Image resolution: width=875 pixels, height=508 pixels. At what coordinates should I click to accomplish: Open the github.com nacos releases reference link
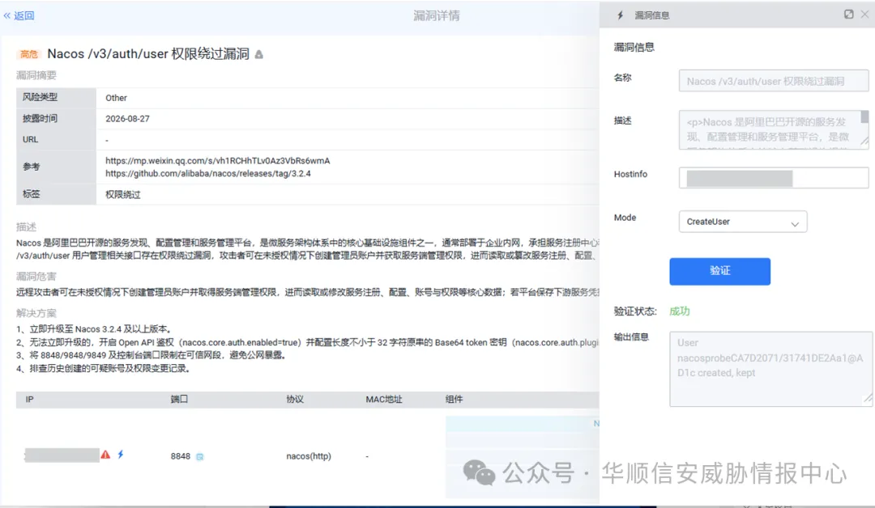coord(208,173)
